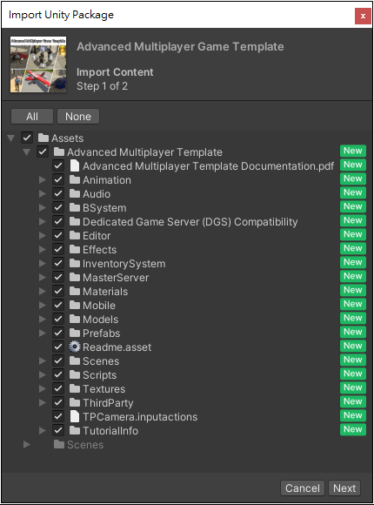Uncheck the ThirdParty folder checkbox

click(x=58, y=402)
